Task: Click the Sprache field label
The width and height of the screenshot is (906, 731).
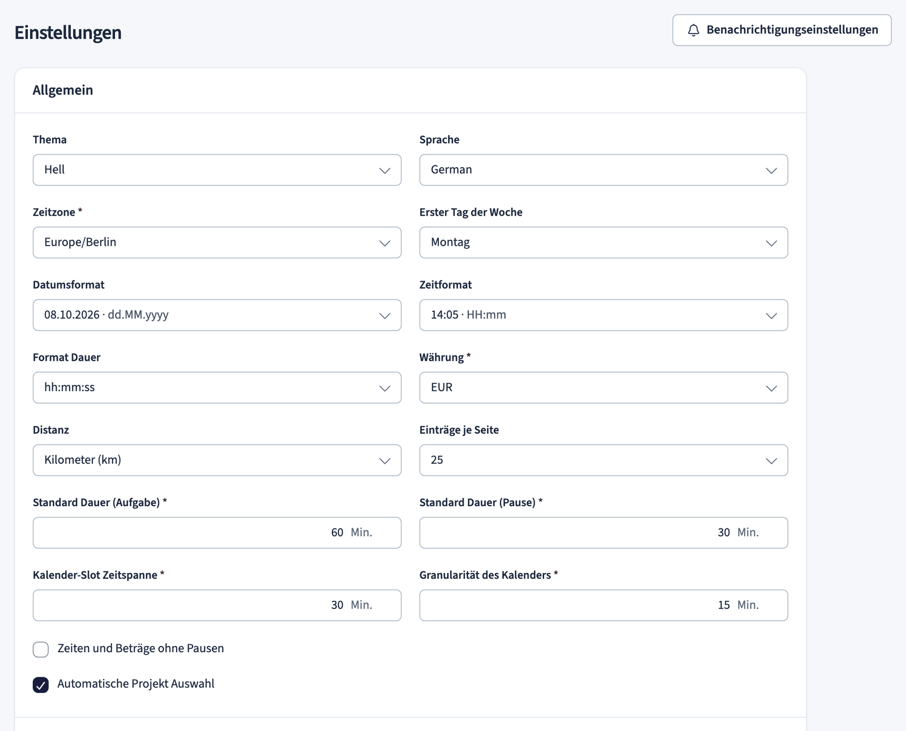Action: [439, 139]
